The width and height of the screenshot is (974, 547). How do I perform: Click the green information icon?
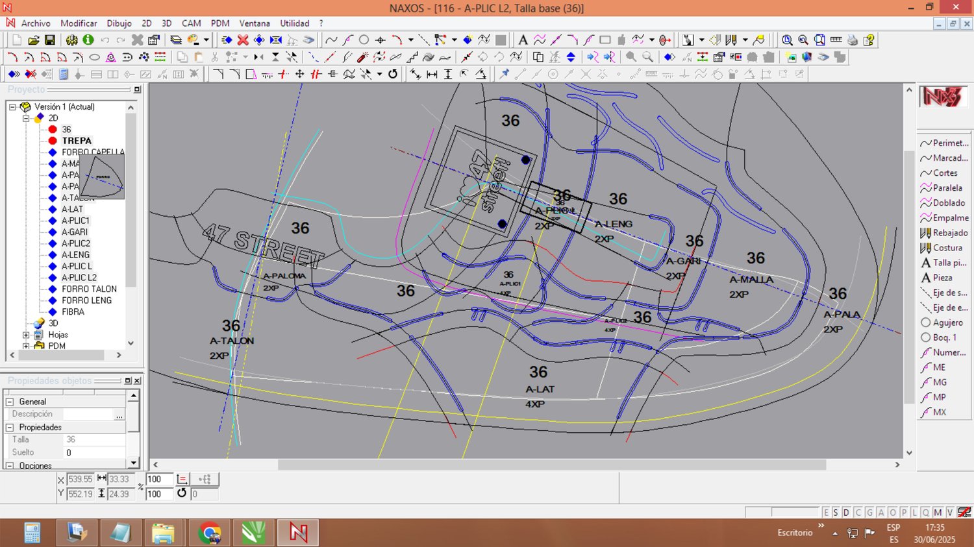pyautogui.click(x=88, y=40)
